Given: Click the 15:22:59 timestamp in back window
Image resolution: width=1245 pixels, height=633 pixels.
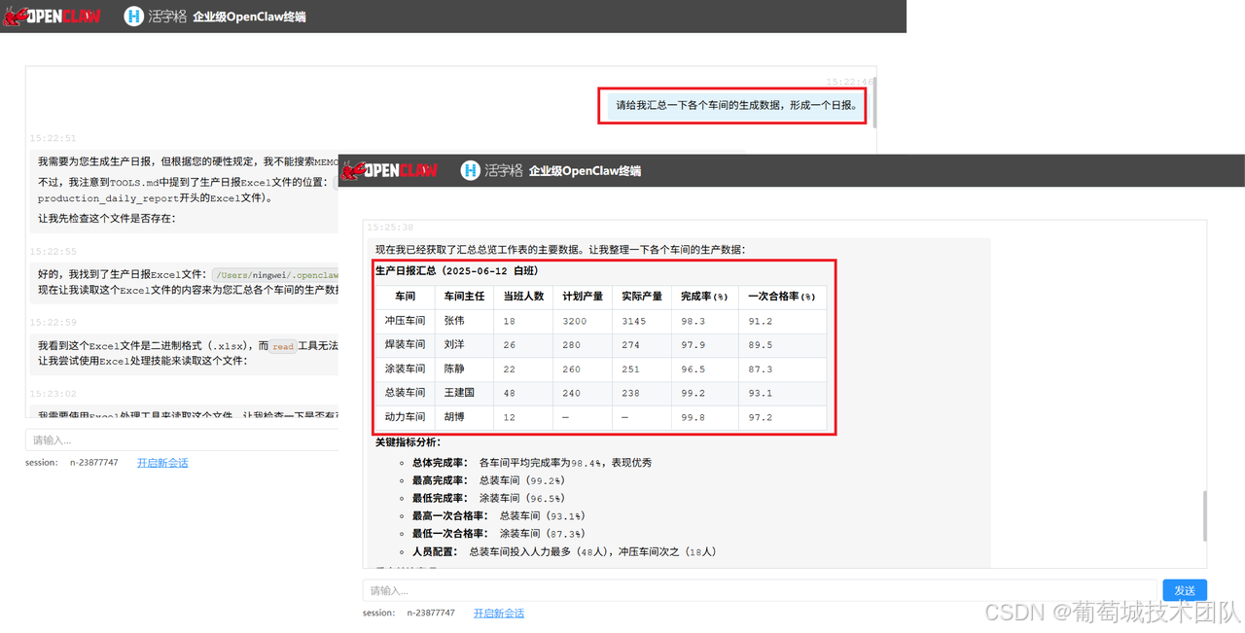Looking at the screenshot, I should pyautogui.click(x=53, y=322).
